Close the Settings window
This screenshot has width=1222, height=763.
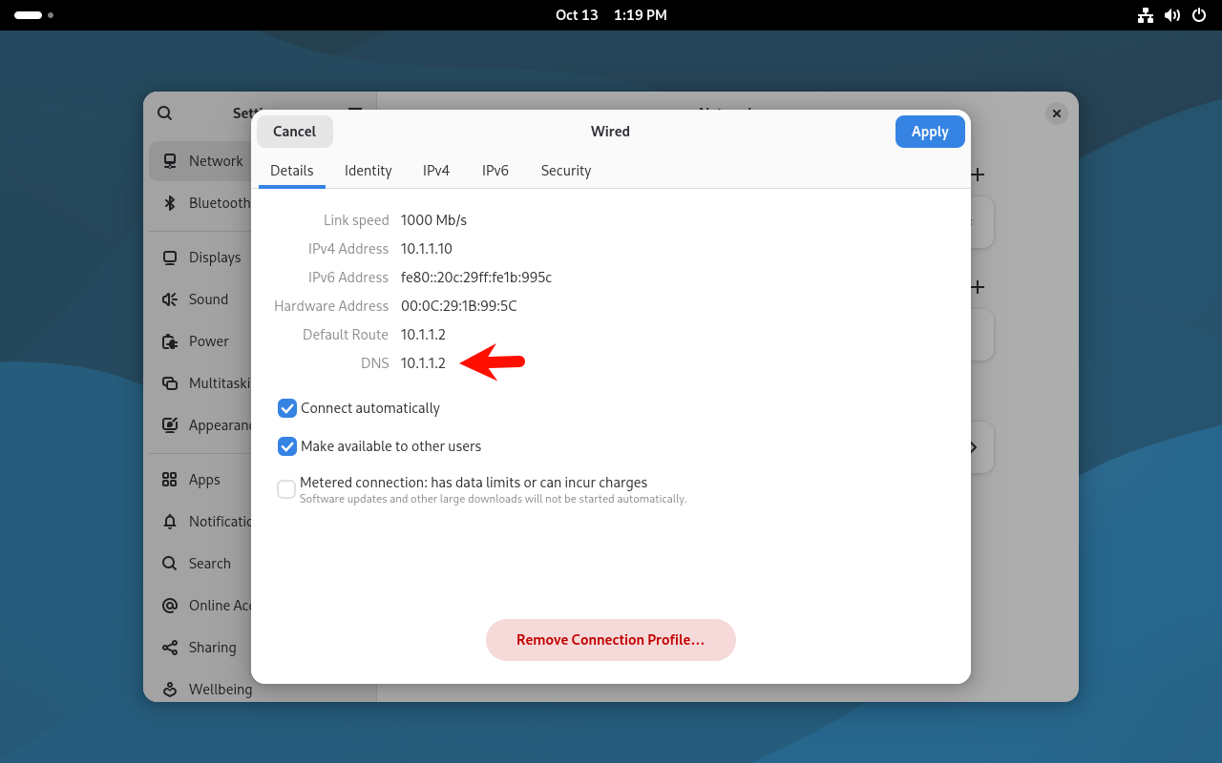1056,113
